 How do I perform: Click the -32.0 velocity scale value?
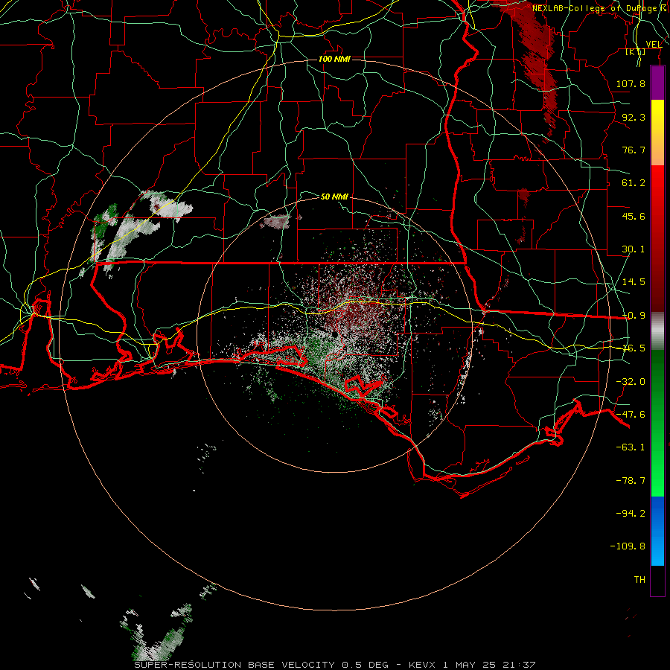pyautogui.click(x=631, y=382)
